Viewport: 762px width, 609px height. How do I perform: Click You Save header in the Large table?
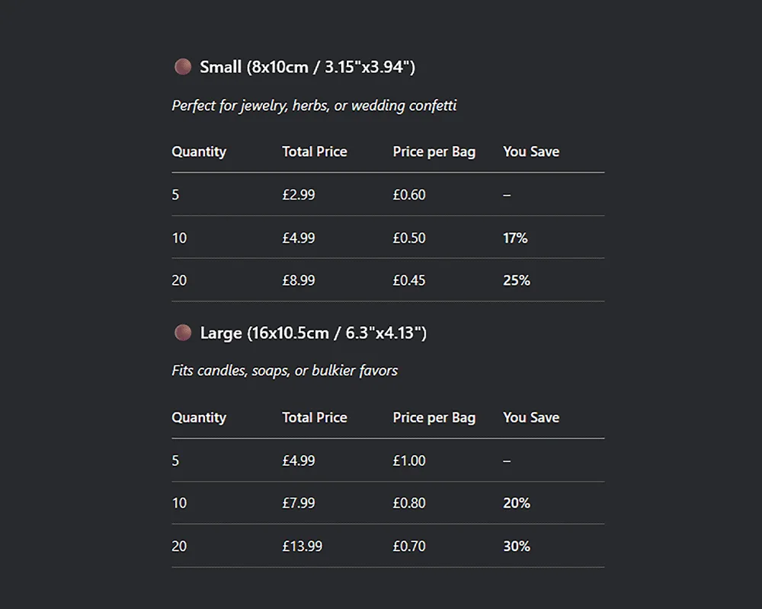pos(531,417)
